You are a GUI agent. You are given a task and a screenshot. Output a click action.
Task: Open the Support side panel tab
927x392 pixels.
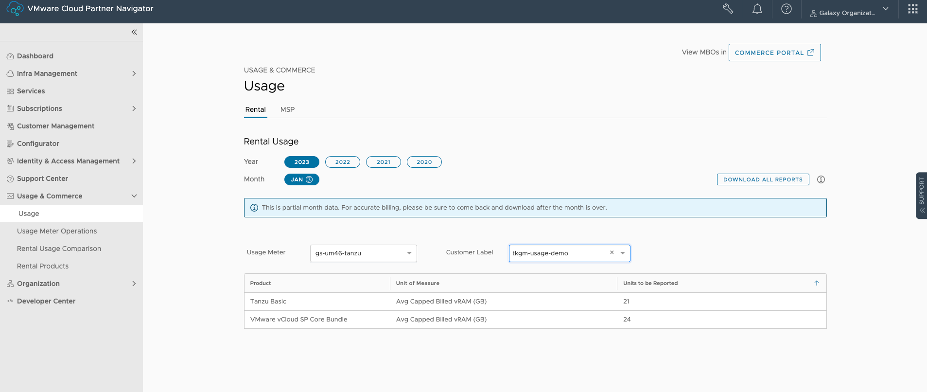tap(921, 196)
